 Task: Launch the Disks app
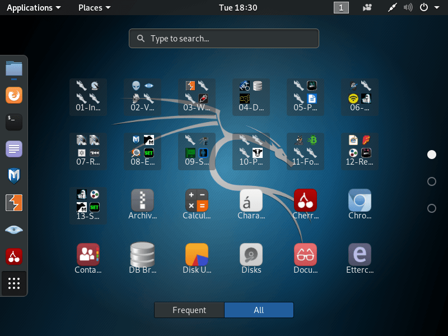[x=251, y=259]
